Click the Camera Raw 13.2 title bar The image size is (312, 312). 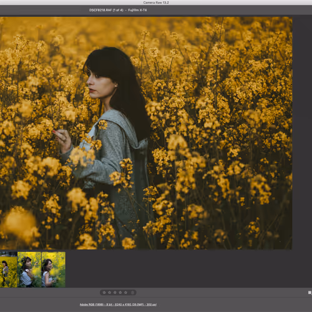156,2
